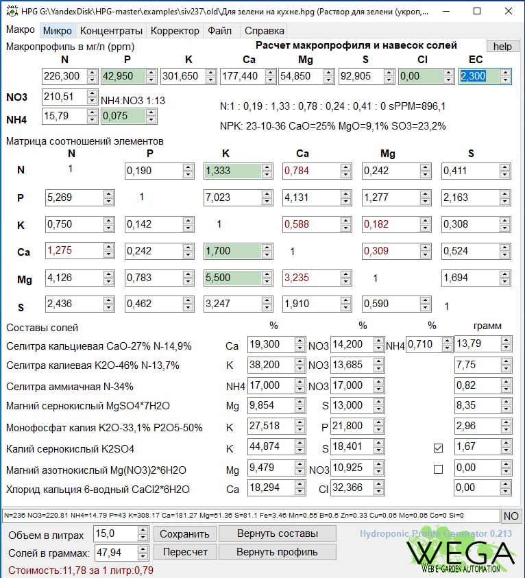This screenshot has width=525, height=578.
Task: Click the help button
Action: coord(502,47)
